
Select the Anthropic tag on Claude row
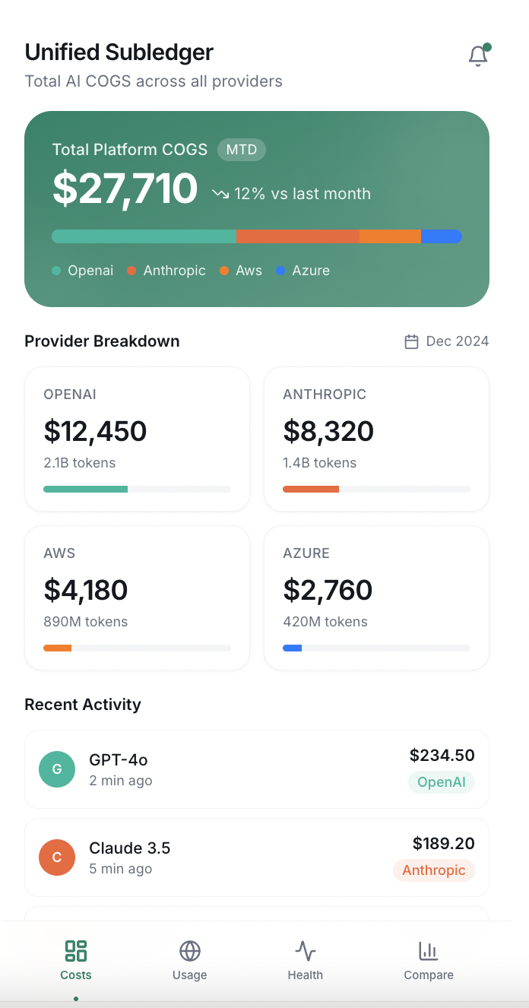[x=434, y=870]
